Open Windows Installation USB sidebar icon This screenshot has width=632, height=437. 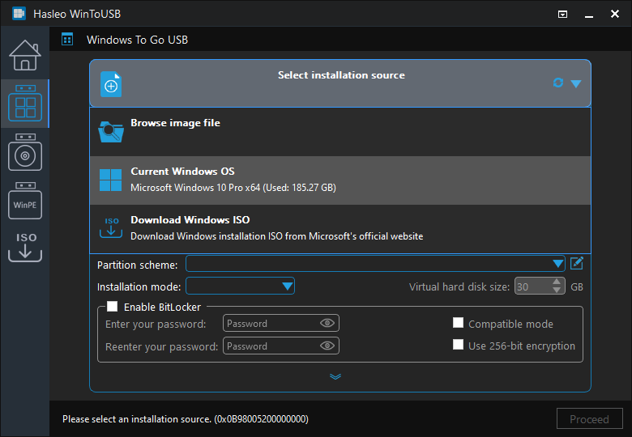[x=25, y=152]
